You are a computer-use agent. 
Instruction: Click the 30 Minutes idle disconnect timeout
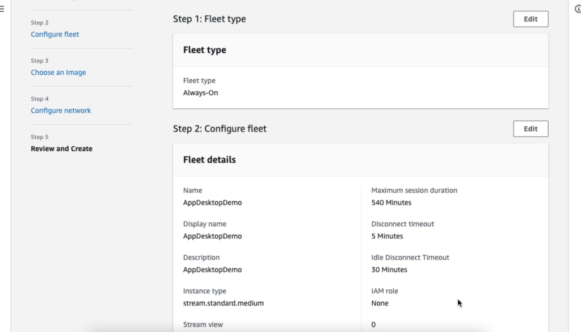389,270
